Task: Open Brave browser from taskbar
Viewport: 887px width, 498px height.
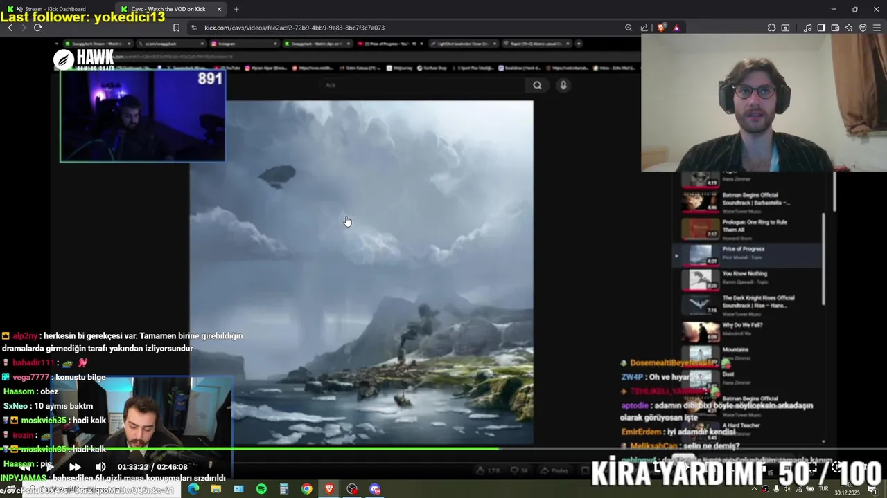Action: click(329, 489)
